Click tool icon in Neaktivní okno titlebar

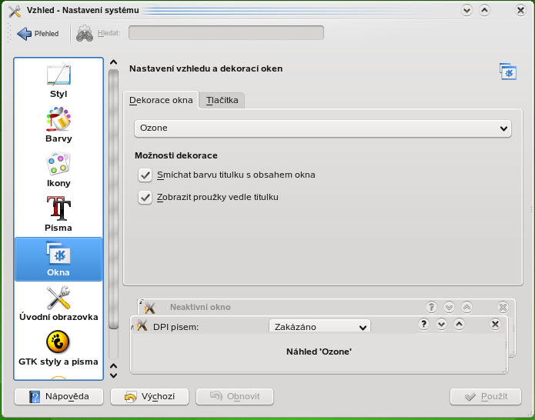149,308
